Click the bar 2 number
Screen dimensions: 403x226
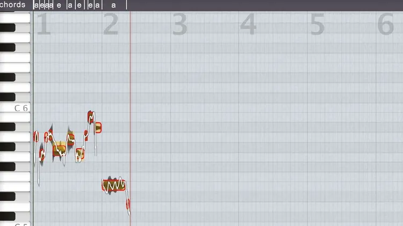(111, 24)
